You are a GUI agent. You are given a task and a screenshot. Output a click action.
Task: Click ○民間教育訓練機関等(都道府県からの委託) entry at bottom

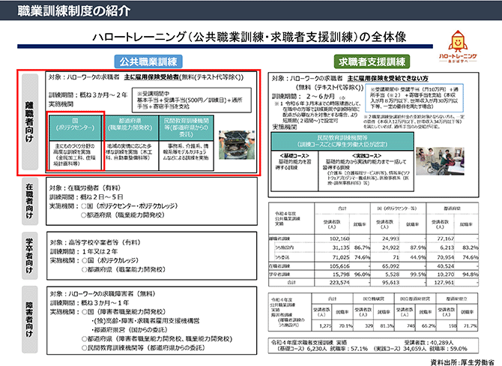143,347
